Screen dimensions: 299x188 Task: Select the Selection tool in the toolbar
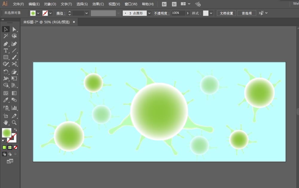click(x=6, y=29)
